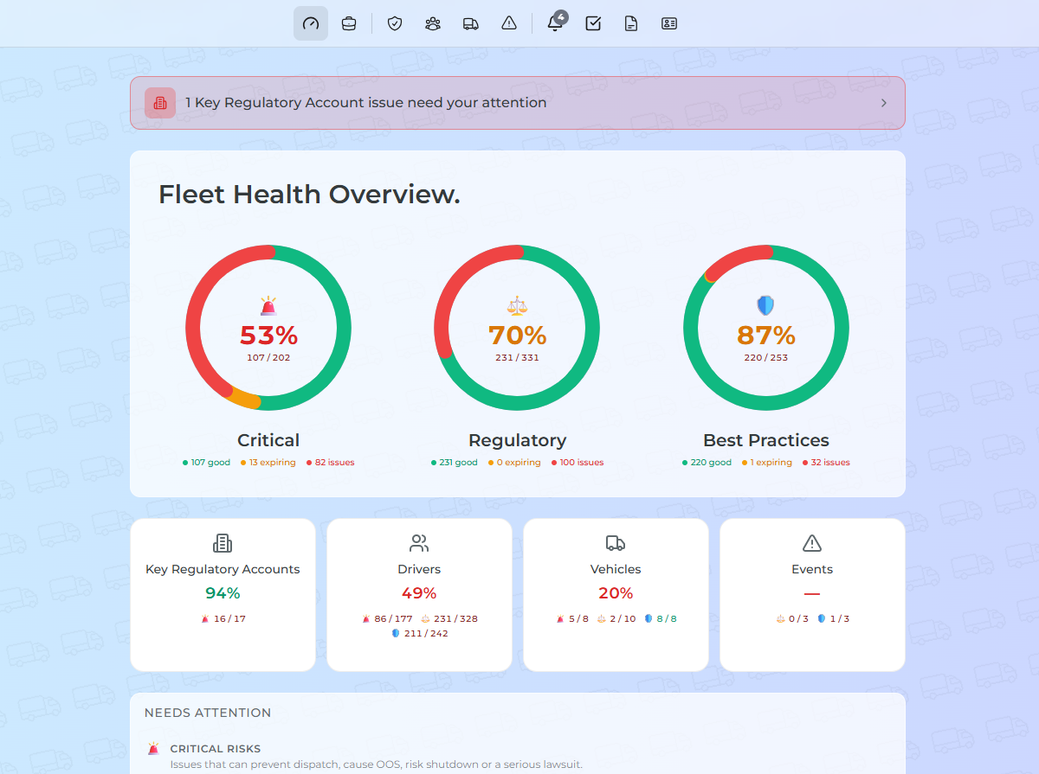
Task: Open the Dashboard gauge icon in the toolbar
Action: point(310,23)
